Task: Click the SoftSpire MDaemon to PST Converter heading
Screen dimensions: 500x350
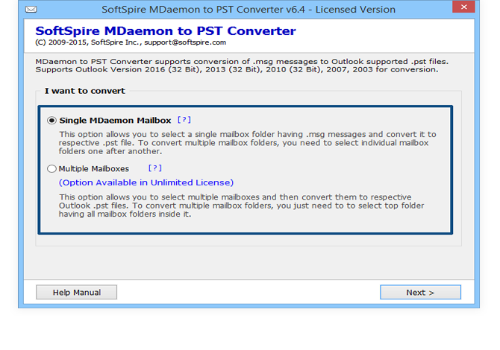Action: point(165,31)
